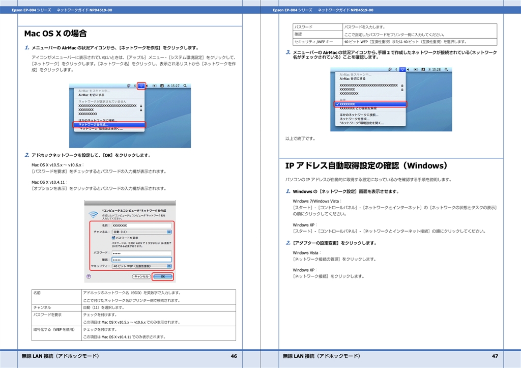Click the page number 46

click(x=234, y=356)
